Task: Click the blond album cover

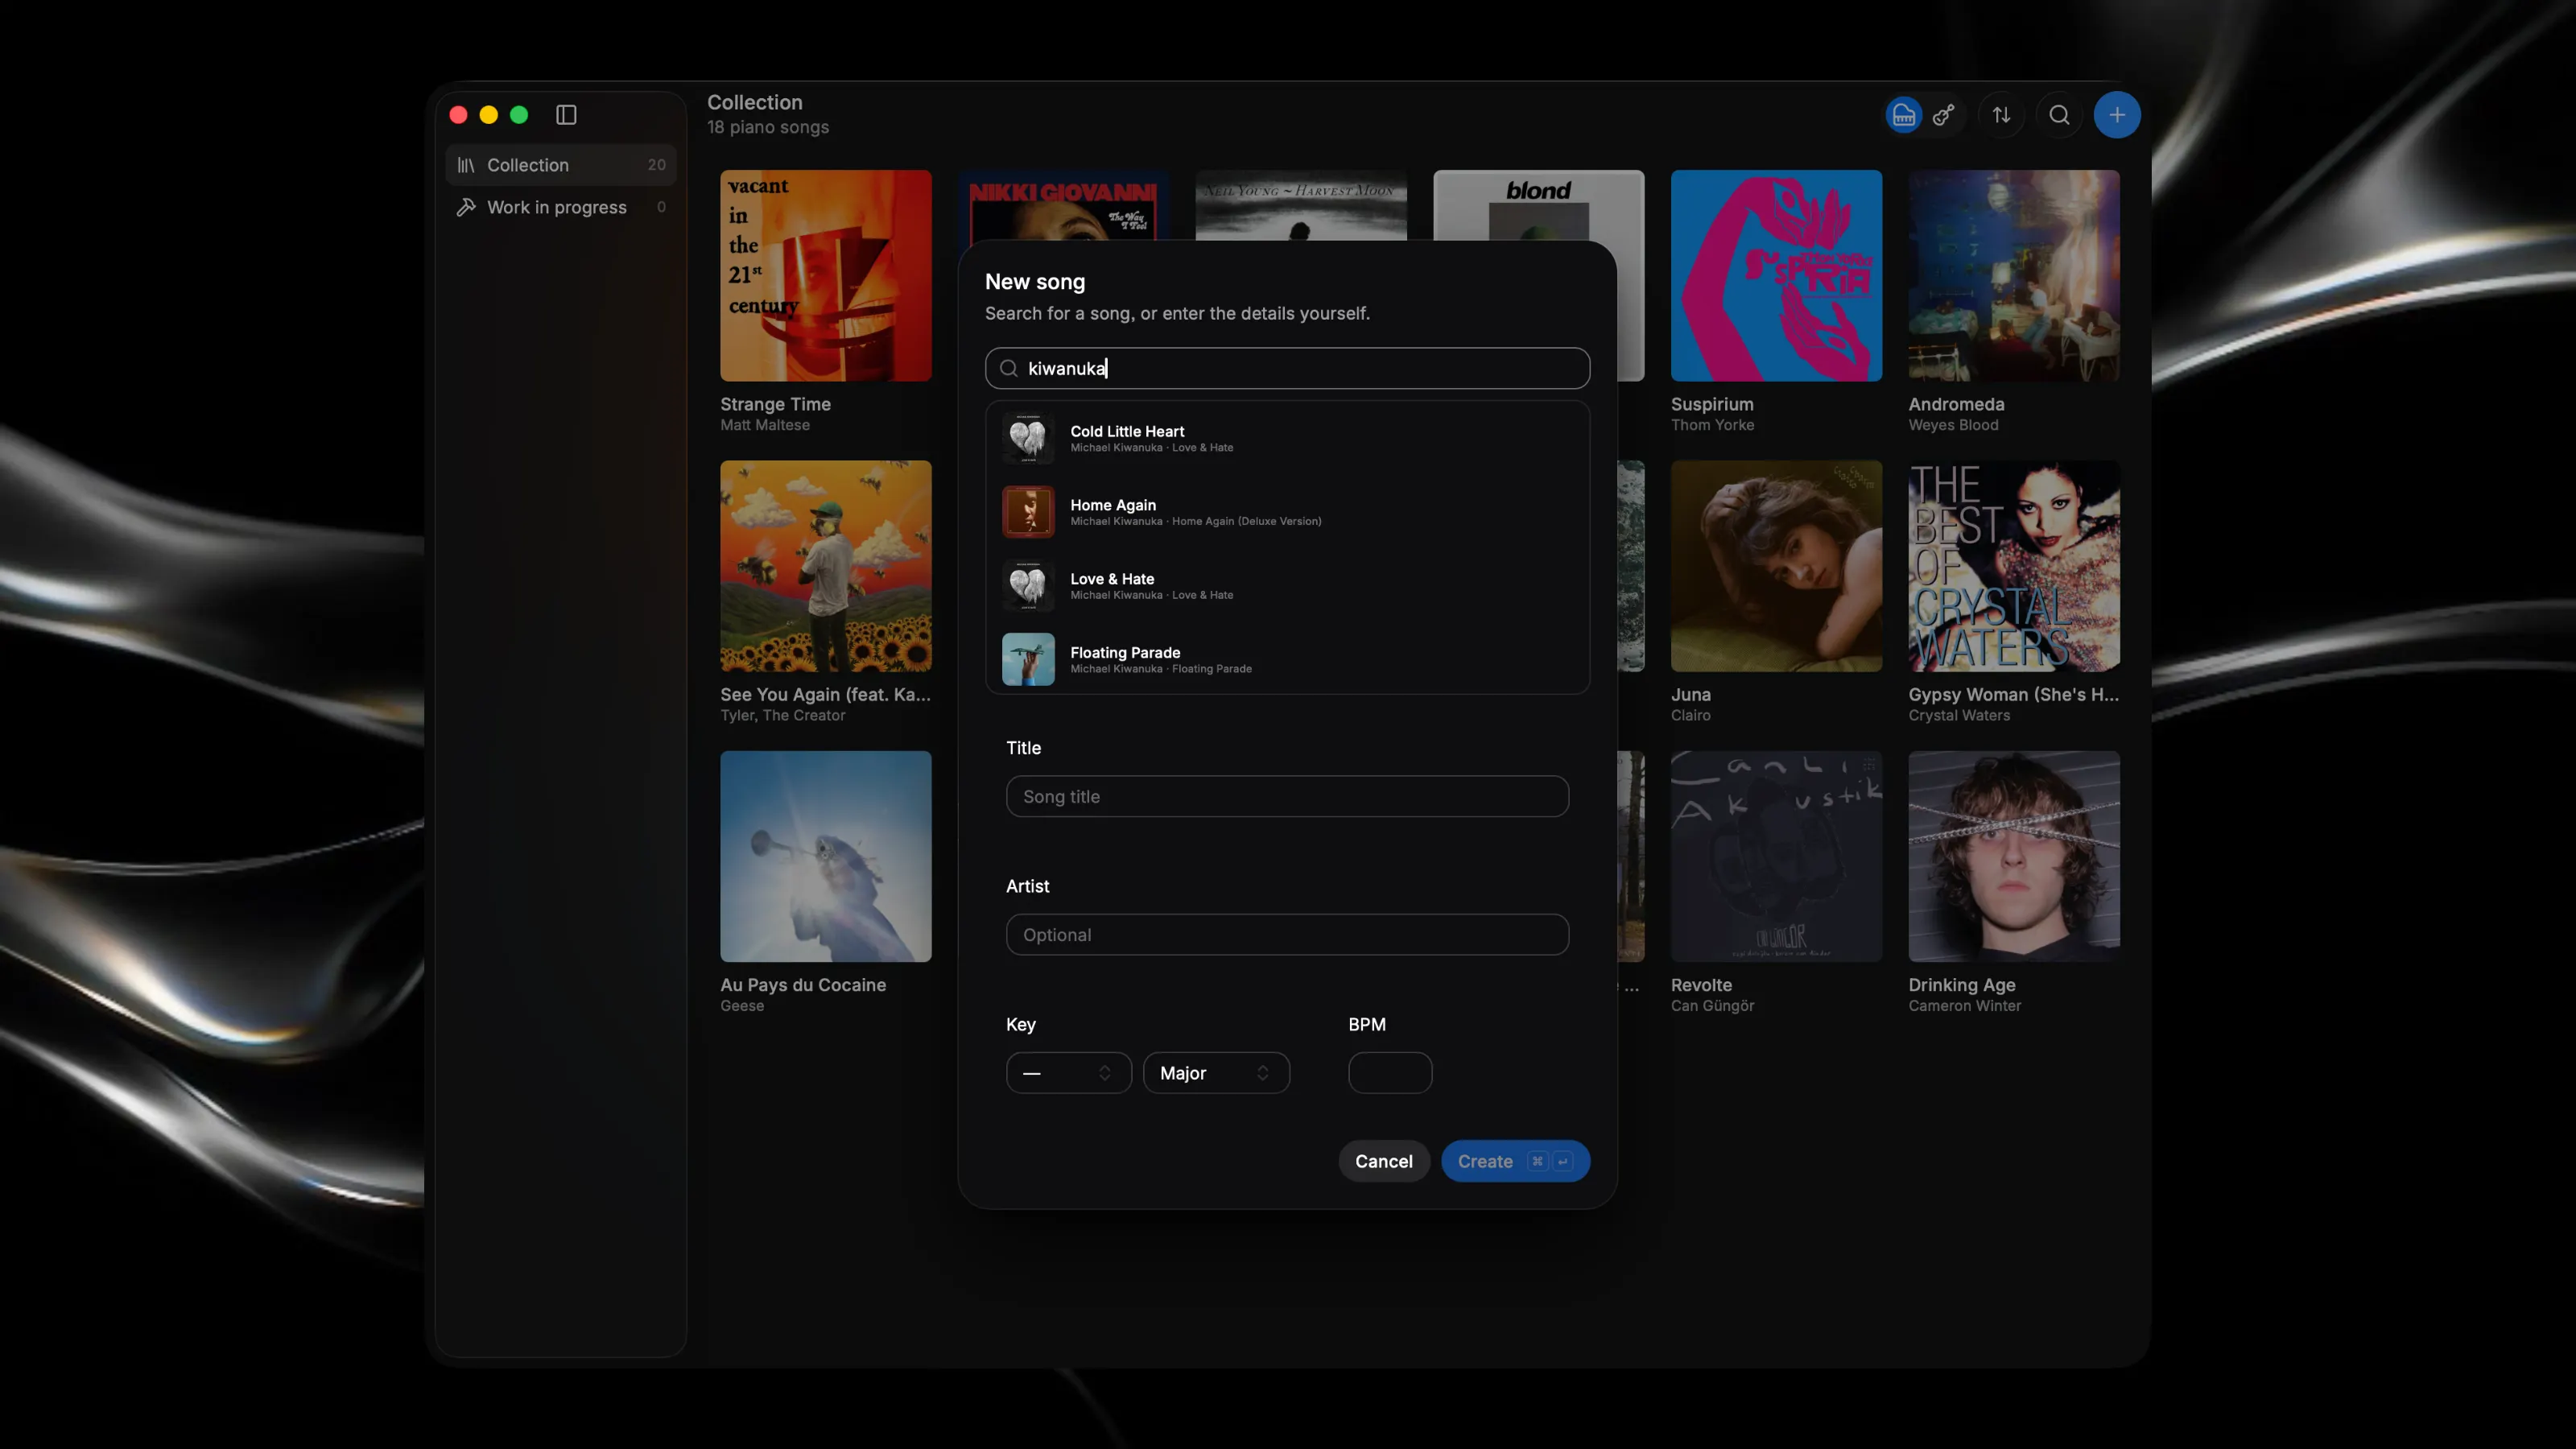Action: [1538, 204]
